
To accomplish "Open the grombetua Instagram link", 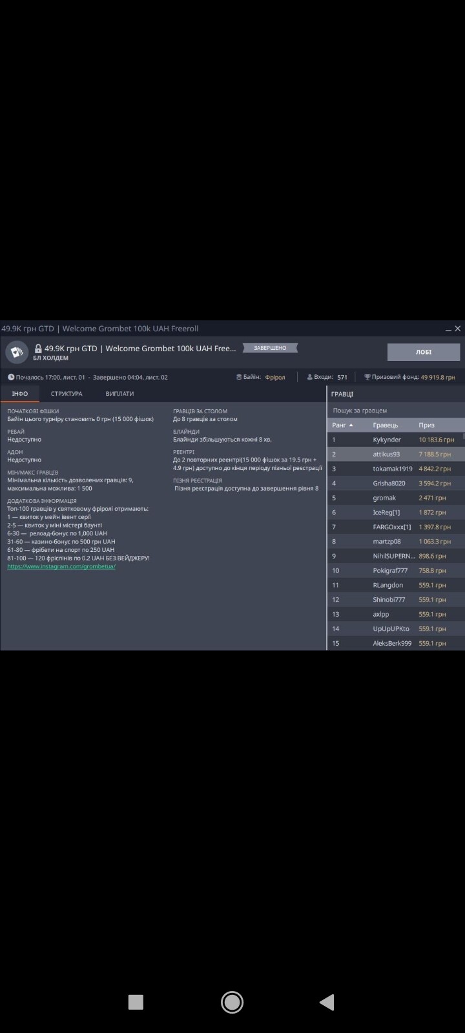I will coord(61,566).
